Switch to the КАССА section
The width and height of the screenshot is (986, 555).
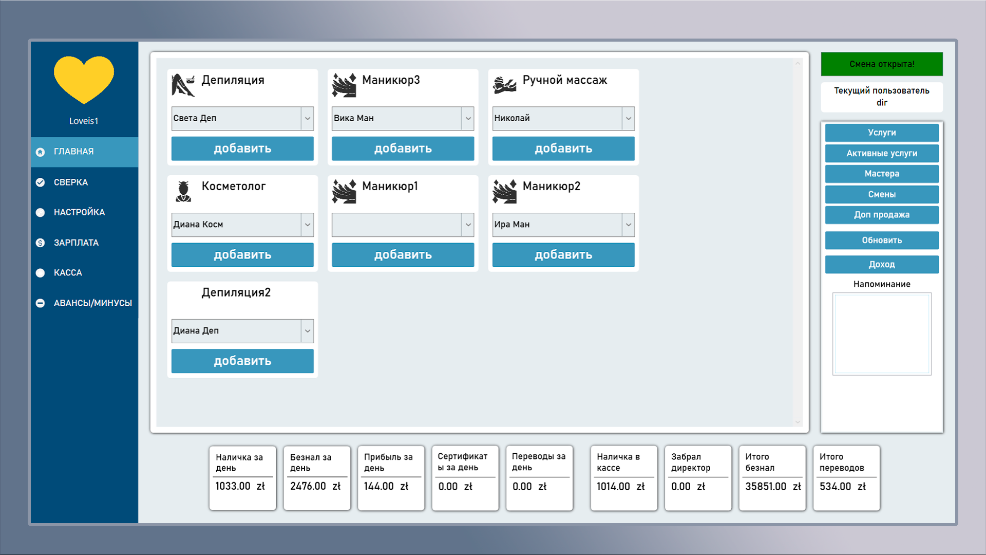point(67,272)
